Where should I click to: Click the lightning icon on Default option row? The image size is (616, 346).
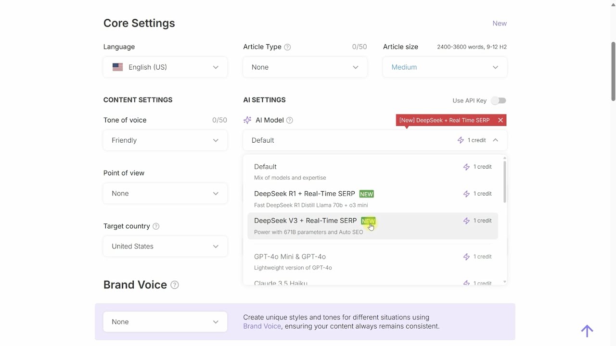click(x=466, y=167)
